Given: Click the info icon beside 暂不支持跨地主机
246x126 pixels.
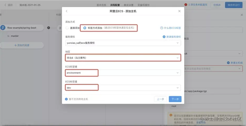Looking at the screenshot, I should click(66, 99).
